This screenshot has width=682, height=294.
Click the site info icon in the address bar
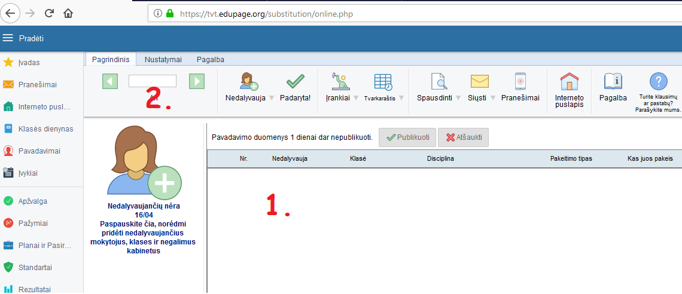157,14
